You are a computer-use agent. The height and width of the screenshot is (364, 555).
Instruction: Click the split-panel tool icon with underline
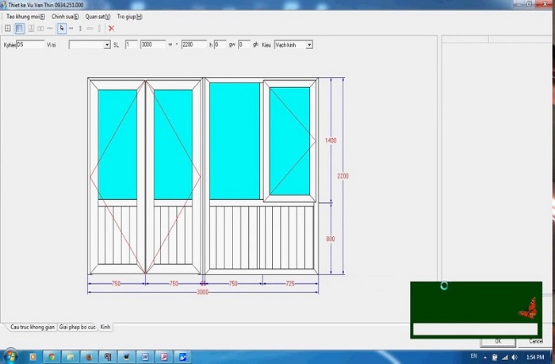click(x=31, y=29)
